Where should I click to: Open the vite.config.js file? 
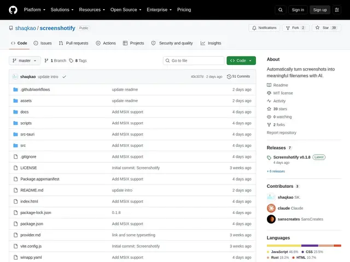(31, 246)
